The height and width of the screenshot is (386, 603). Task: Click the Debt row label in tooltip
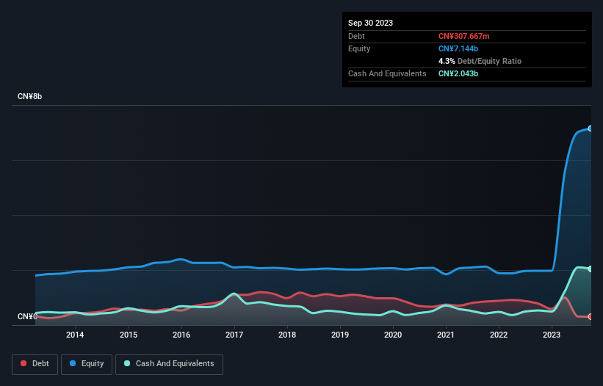click(x=356, y=36)
